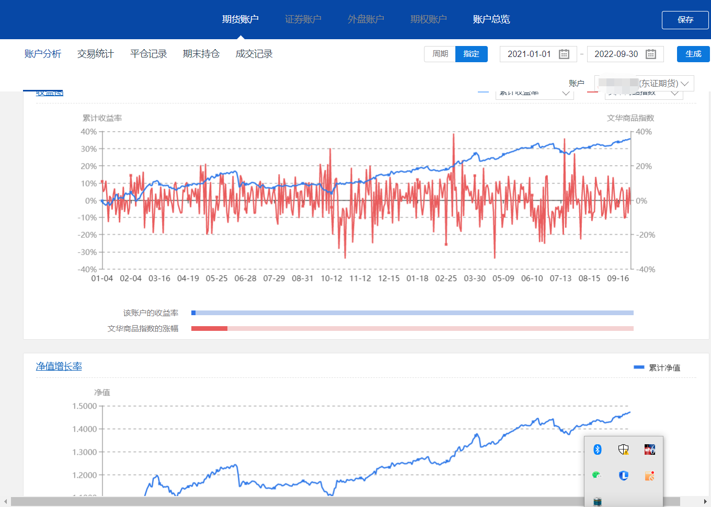Open the 期末持仓 sub-tab

[x=201, y=54]
